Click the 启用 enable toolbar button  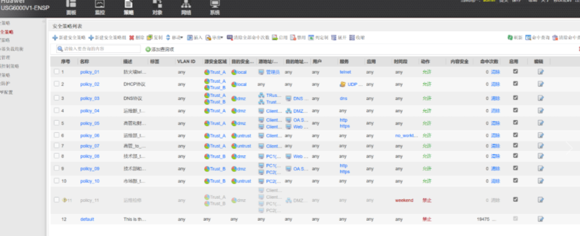pos(280,38)
